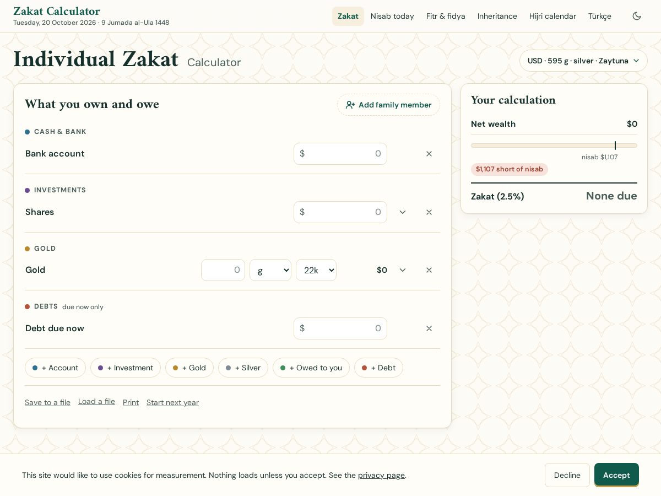Click the 'Zakat (2.5%)' label
Image resolution: width=661 pixels, height=496 pixels.
[497, 196]
